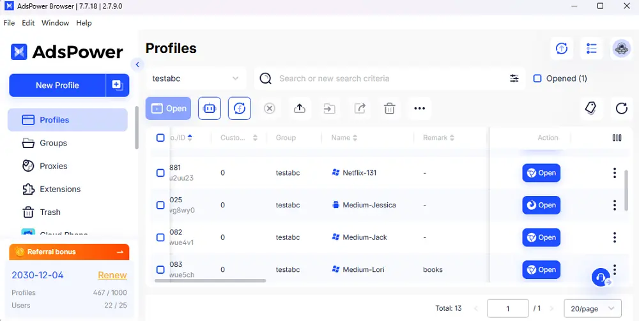
Task: Click the Renew link
Action: coord(112,275)
